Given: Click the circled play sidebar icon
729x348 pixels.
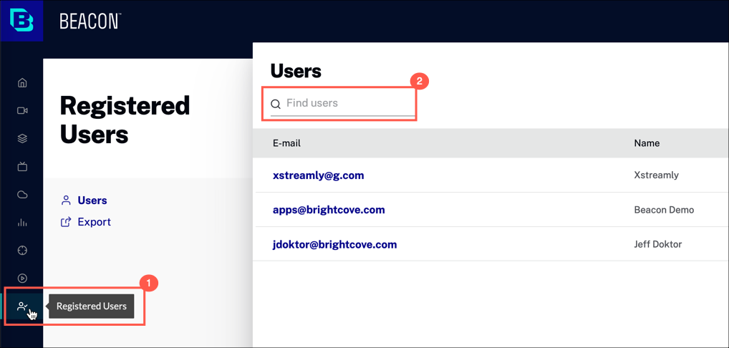Looking at the screenshot, I should pos(22,279).
